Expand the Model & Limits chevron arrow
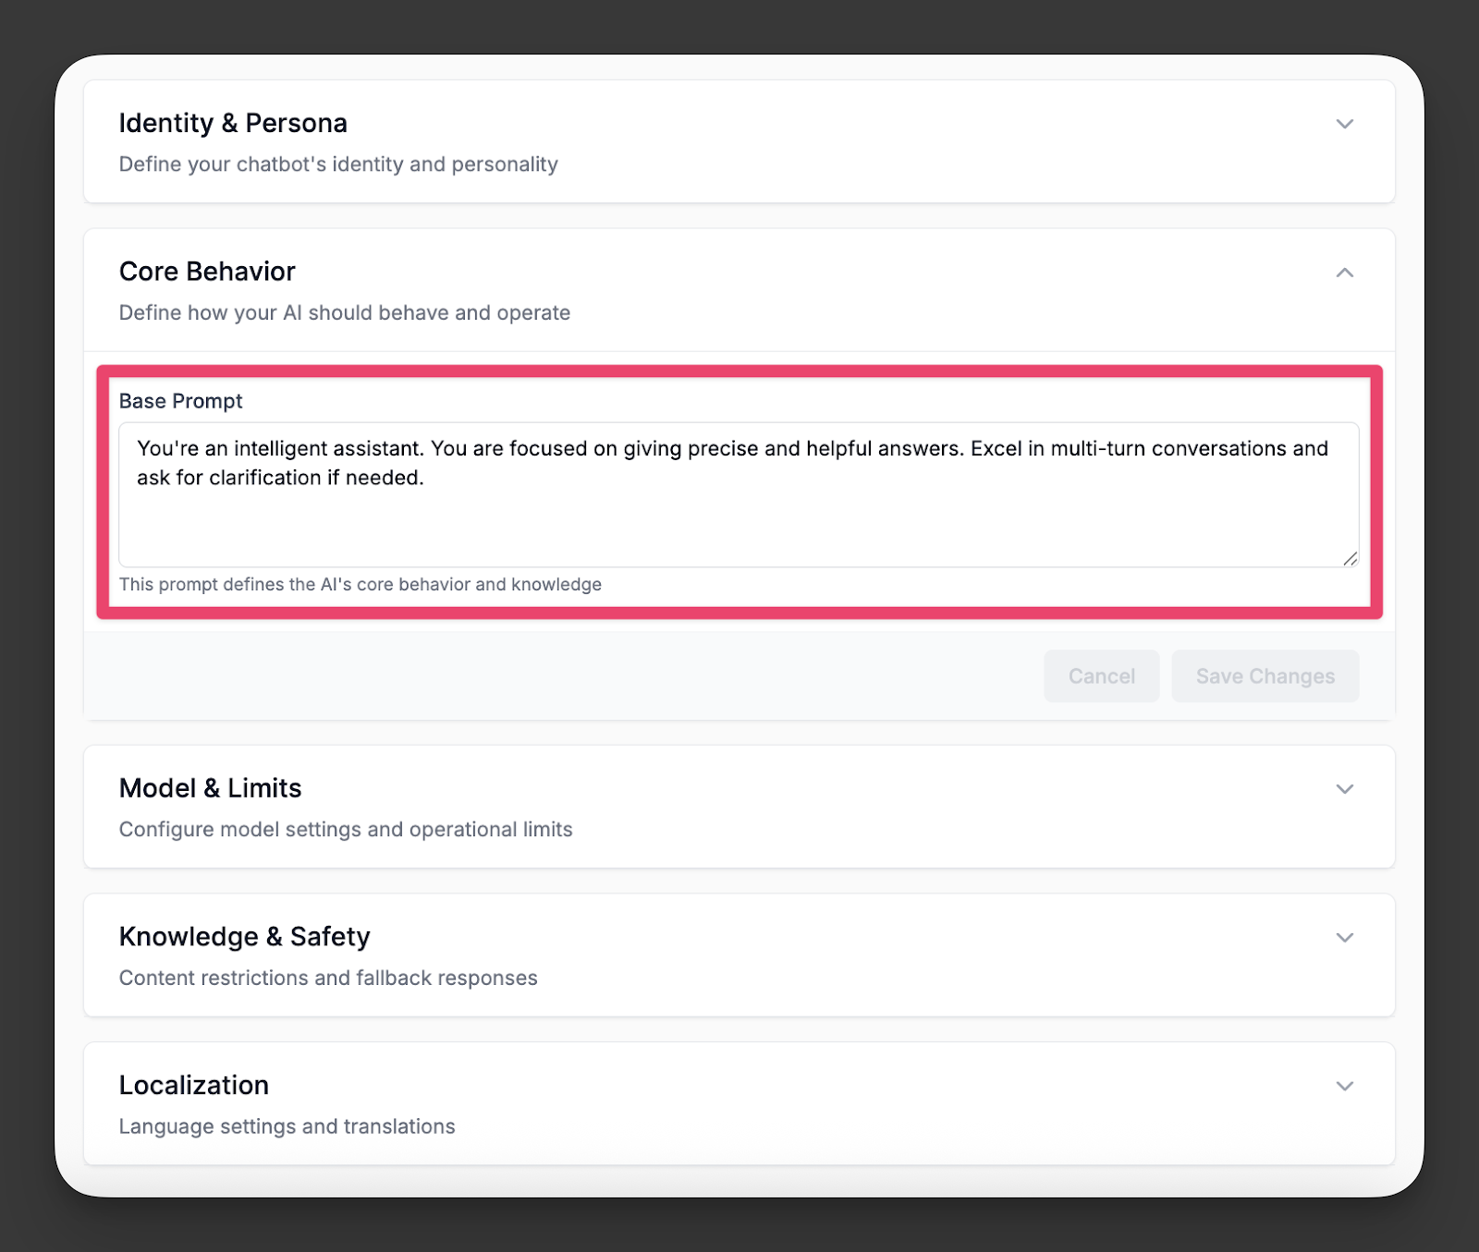1479x1252 pixels. coord(1345,789)
